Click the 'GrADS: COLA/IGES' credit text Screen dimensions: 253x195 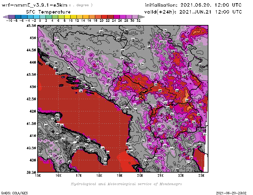pyautogui.click(x=14, y=193)
